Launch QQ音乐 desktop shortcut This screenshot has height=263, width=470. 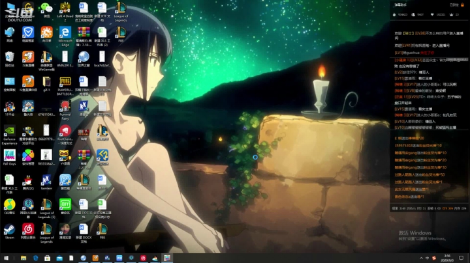pos(9,207)
